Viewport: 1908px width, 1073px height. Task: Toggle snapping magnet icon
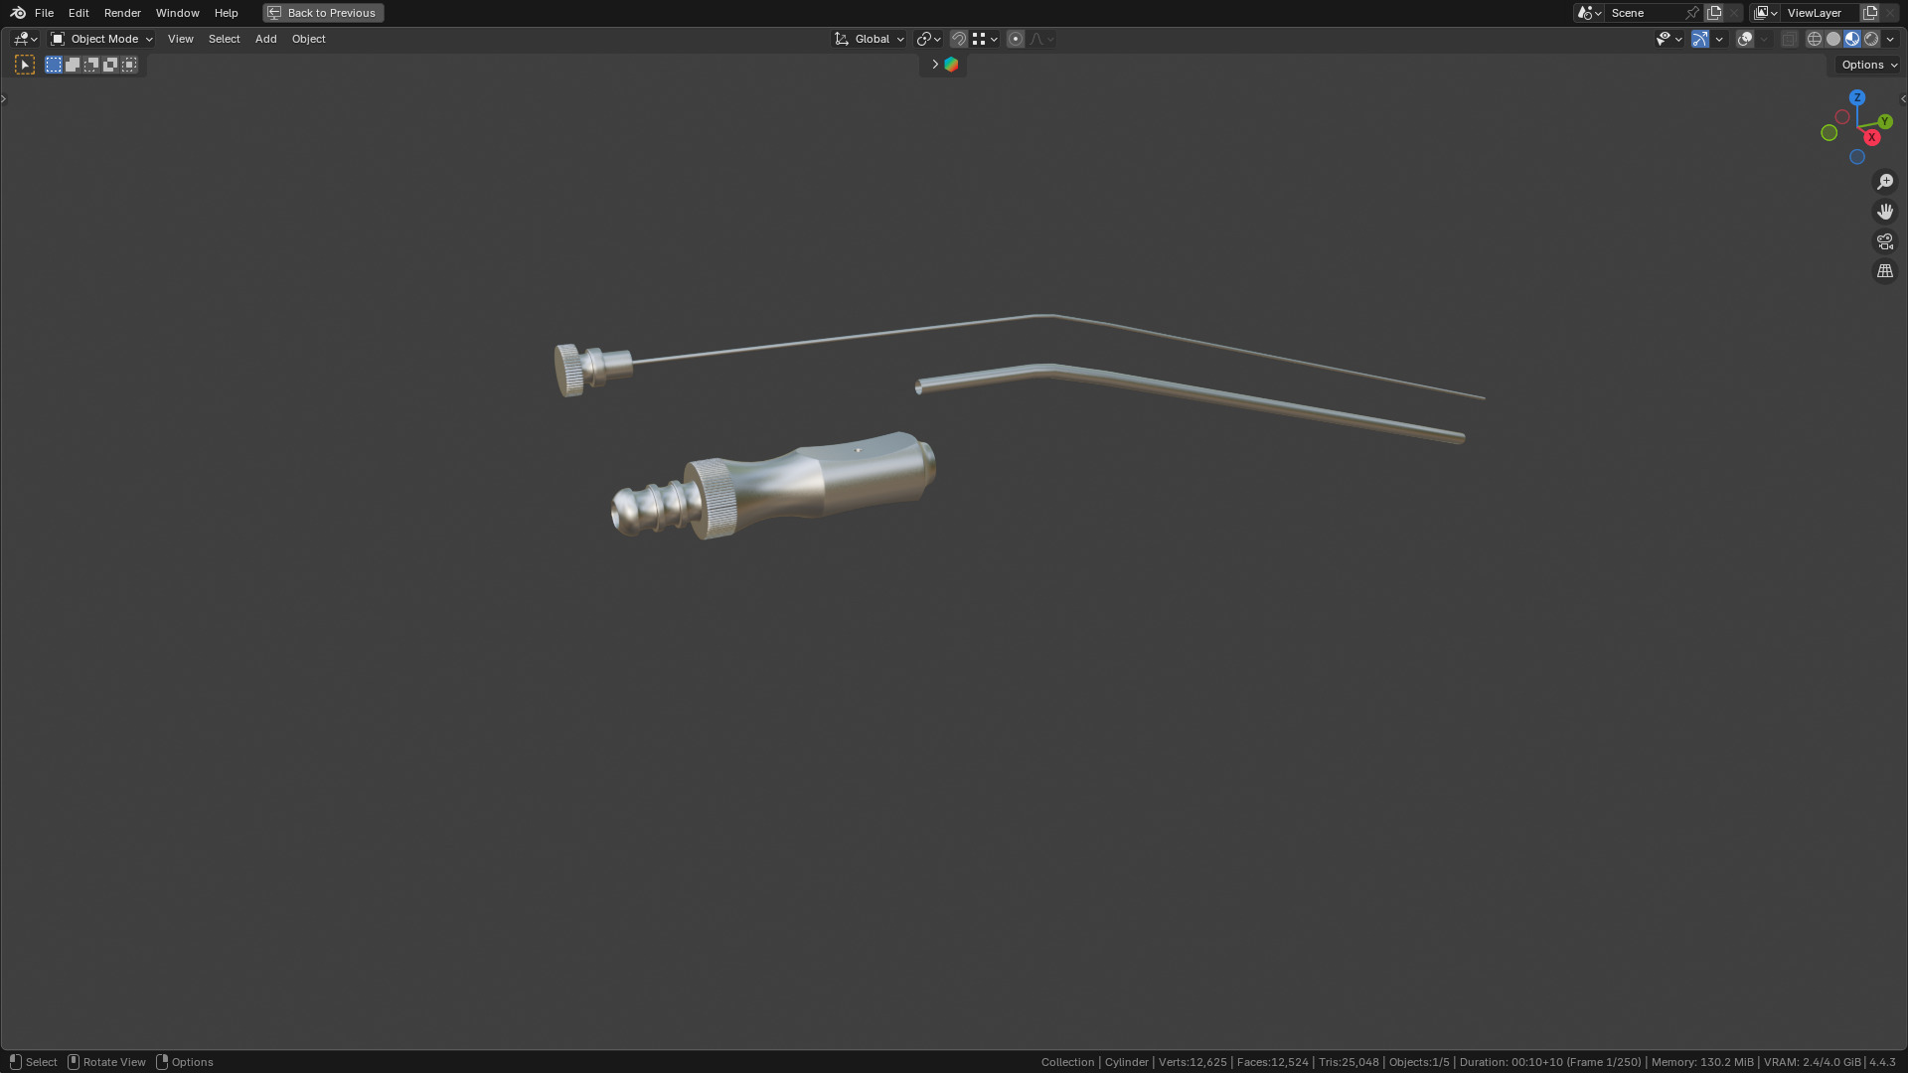pyautogui.click(x=959, y=39)
